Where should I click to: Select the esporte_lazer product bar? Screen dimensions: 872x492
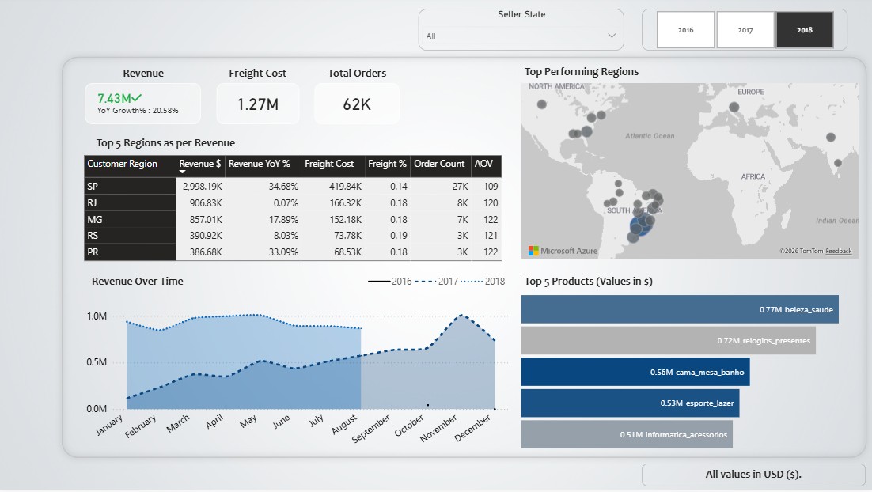630,403
